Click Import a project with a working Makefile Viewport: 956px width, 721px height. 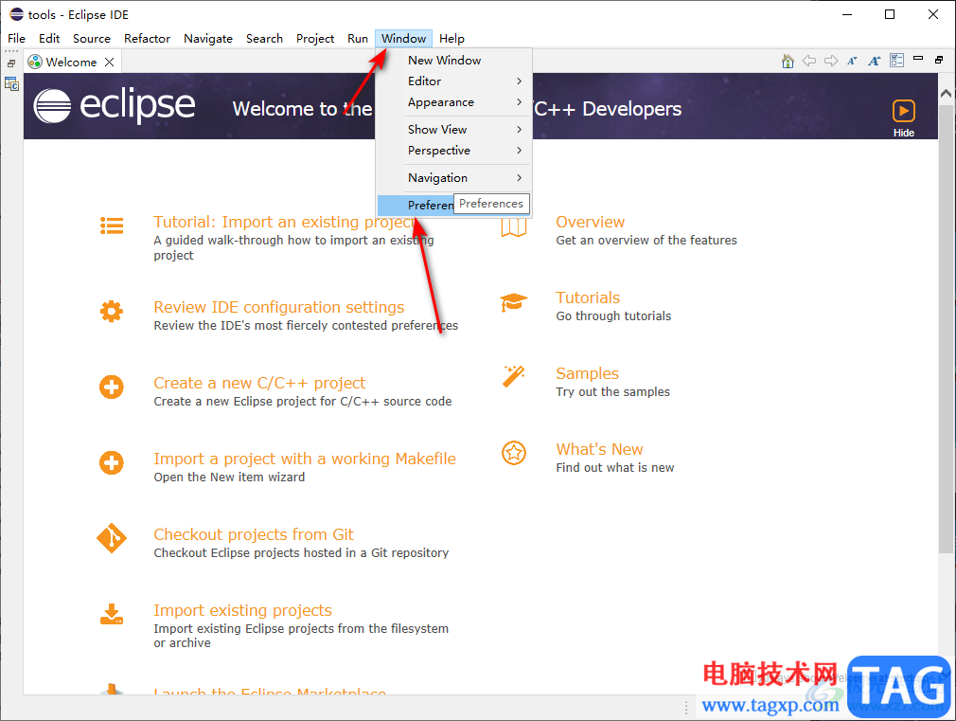point(304,459)
